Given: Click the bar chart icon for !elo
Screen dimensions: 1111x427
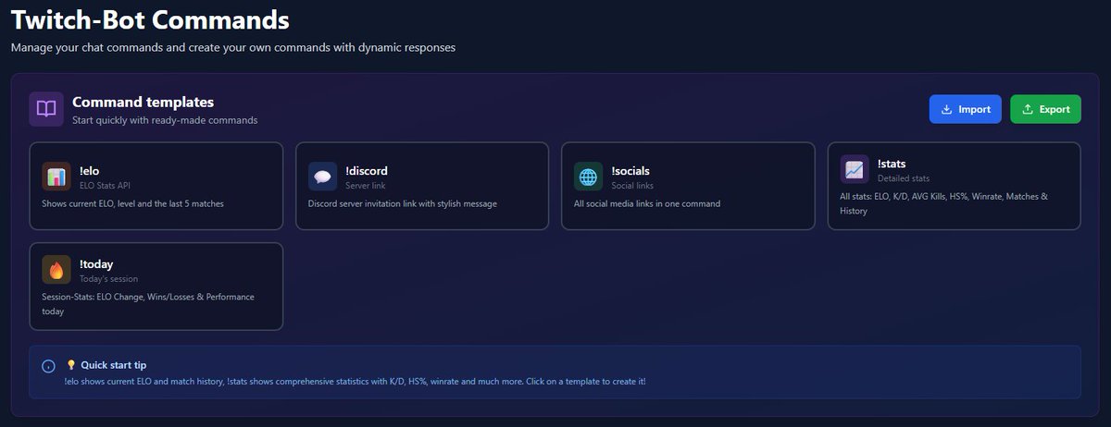Looking at the screenshot, I should point(56,177).
